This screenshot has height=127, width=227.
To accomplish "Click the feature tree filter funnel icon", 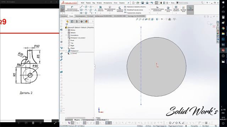I will click(67, 25).
